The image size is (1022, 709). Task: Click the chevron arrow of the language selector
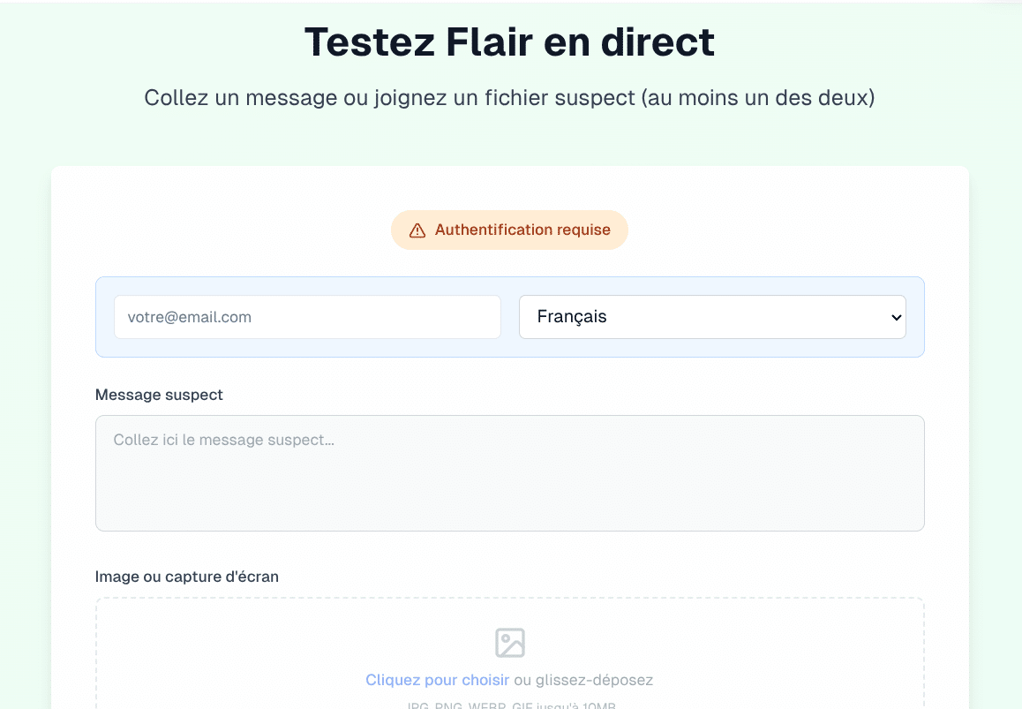896,318
